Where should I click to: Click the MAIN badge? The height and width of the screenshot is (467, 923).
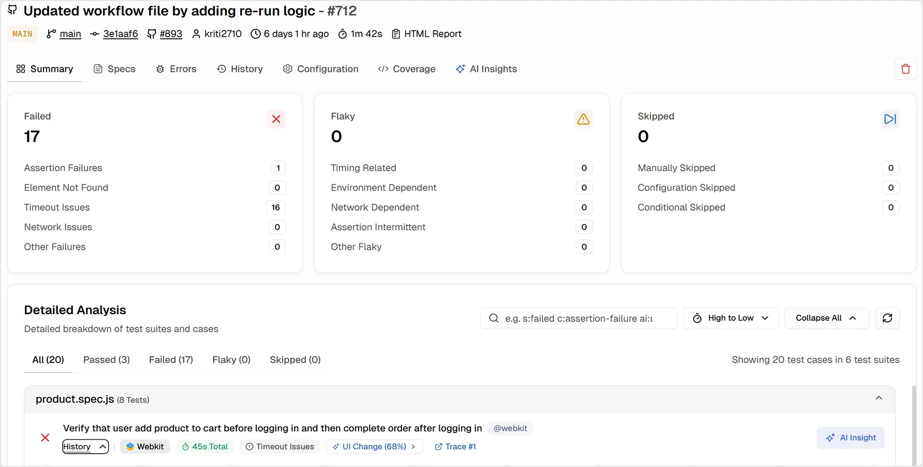(22, 34)
